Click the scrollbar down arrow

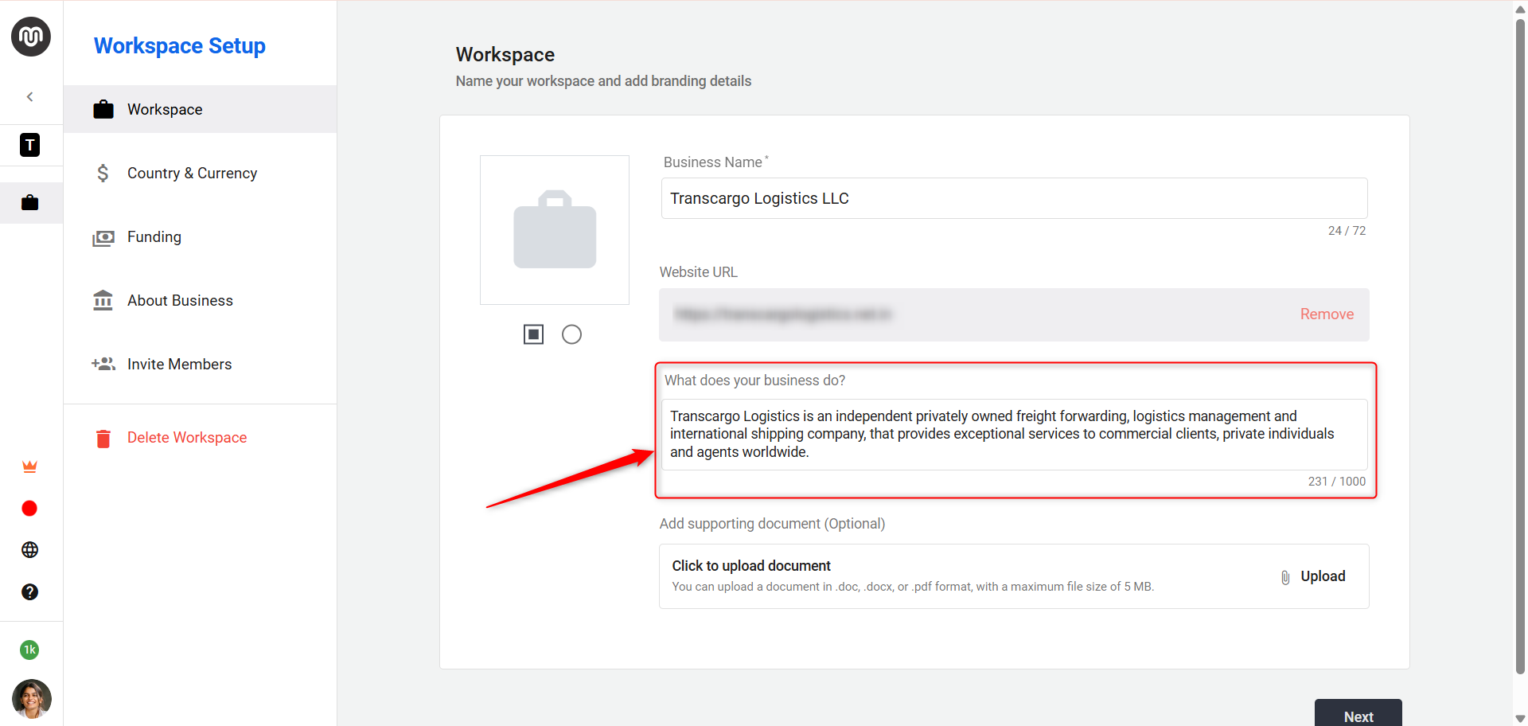(x=1520, y=719)
